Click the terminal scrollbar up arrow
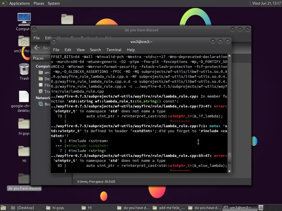The image size is (282, 211). coord(229,56)
